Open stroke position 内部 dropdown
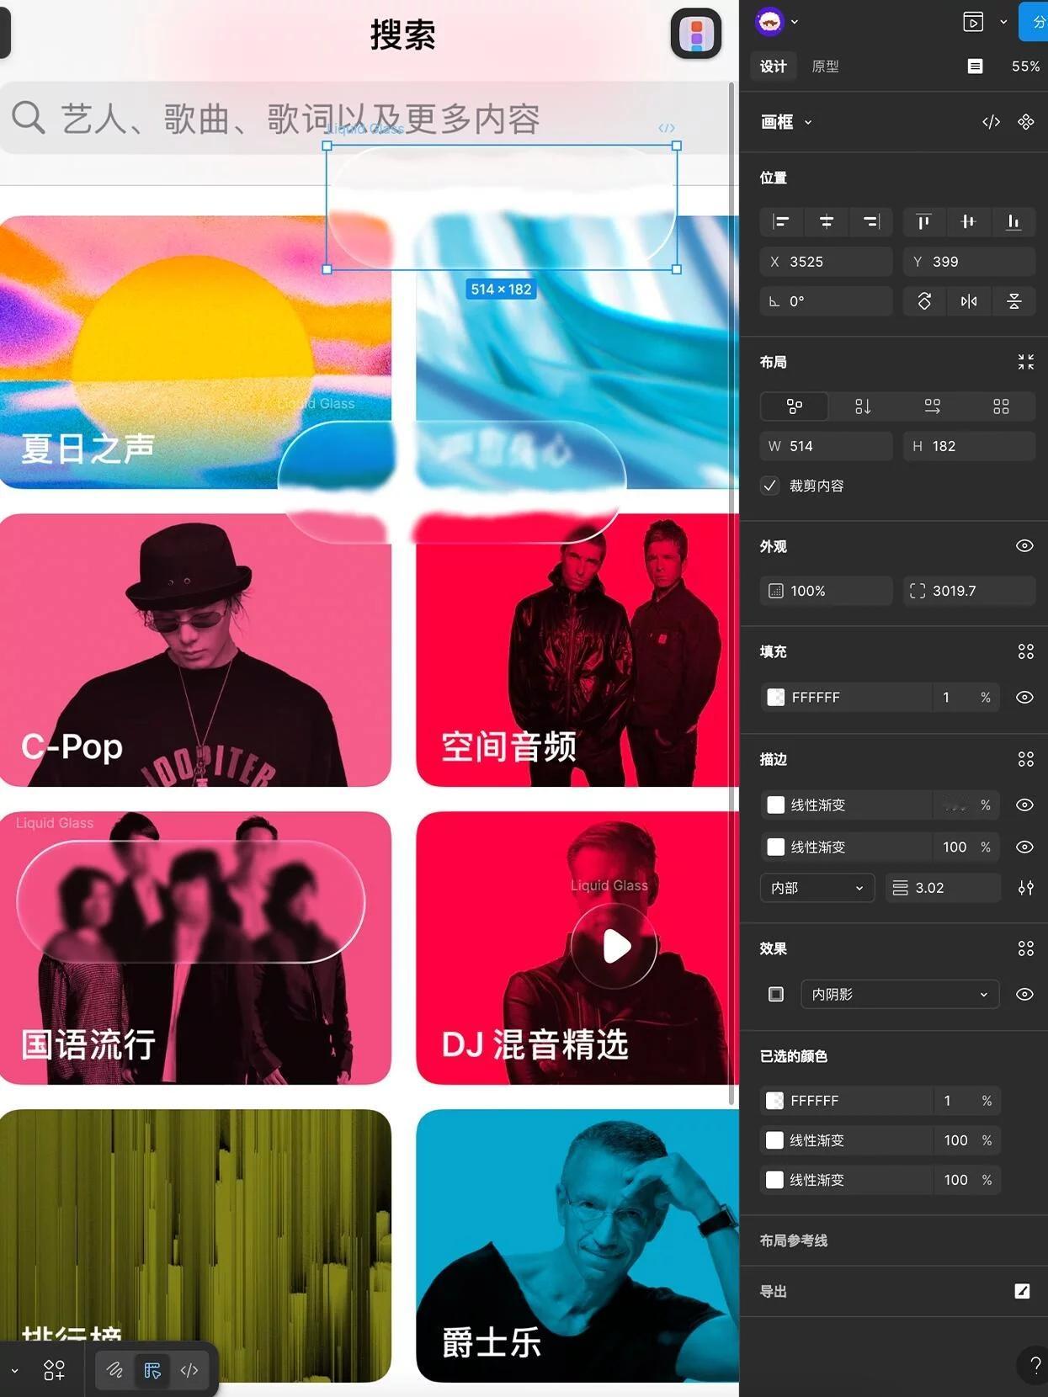Viewport: 1048px width, 1397px height. (817, 888)
